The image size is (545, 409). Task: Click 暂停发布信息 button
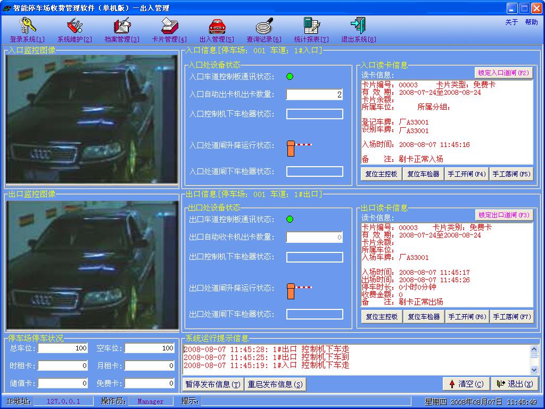213,385
